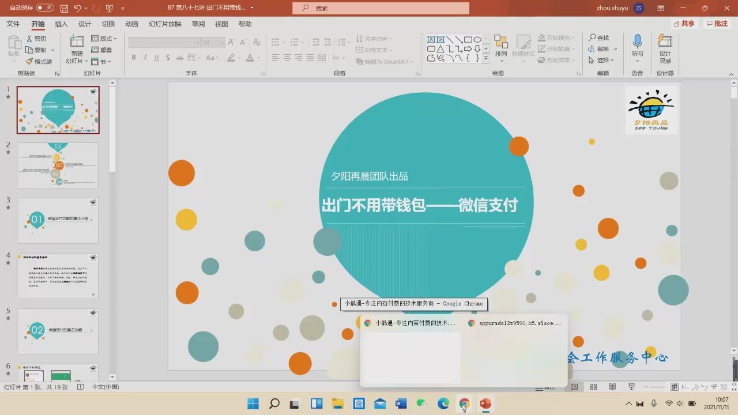The height and width of the screenshot is (415, 738).
Task: Select the oval shape in shapes gallery
Action: pos(477,39)
